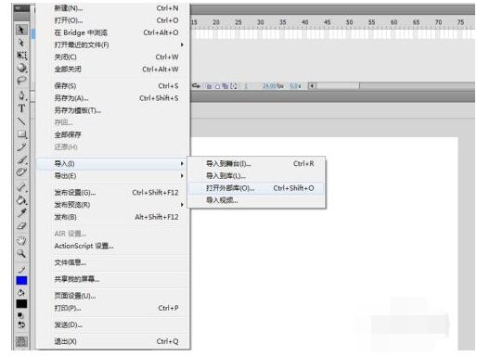Select the Paint Bucket tool
This screenshot has width=477, height=356.
pyautogui.click(x=21, y=200)
